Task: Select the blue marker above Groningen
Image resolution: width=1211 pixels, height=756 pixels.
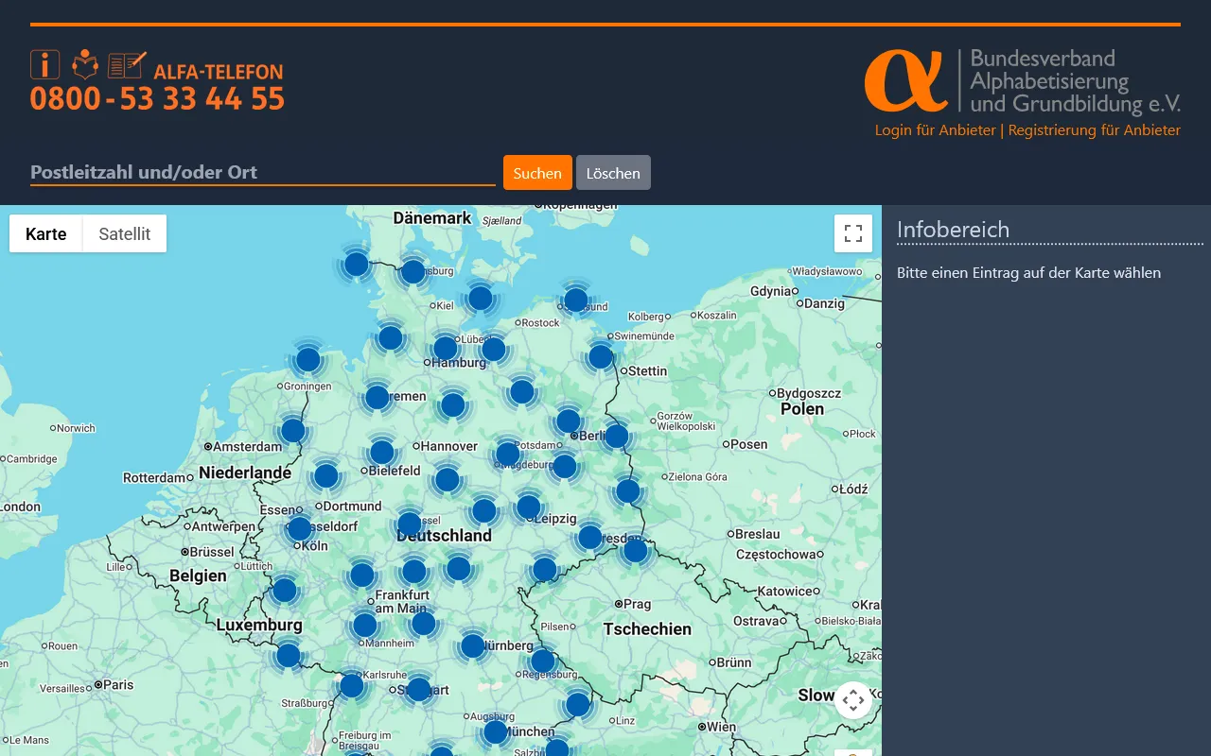Action: point(308,360)
